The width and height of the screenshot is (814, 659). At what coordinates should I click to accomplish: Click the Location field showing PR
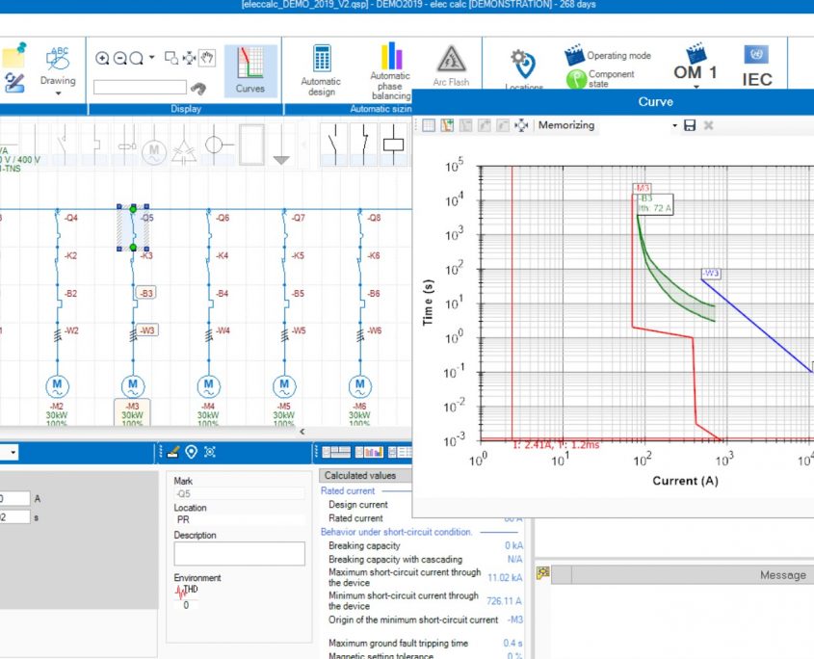tap(239, 519)
